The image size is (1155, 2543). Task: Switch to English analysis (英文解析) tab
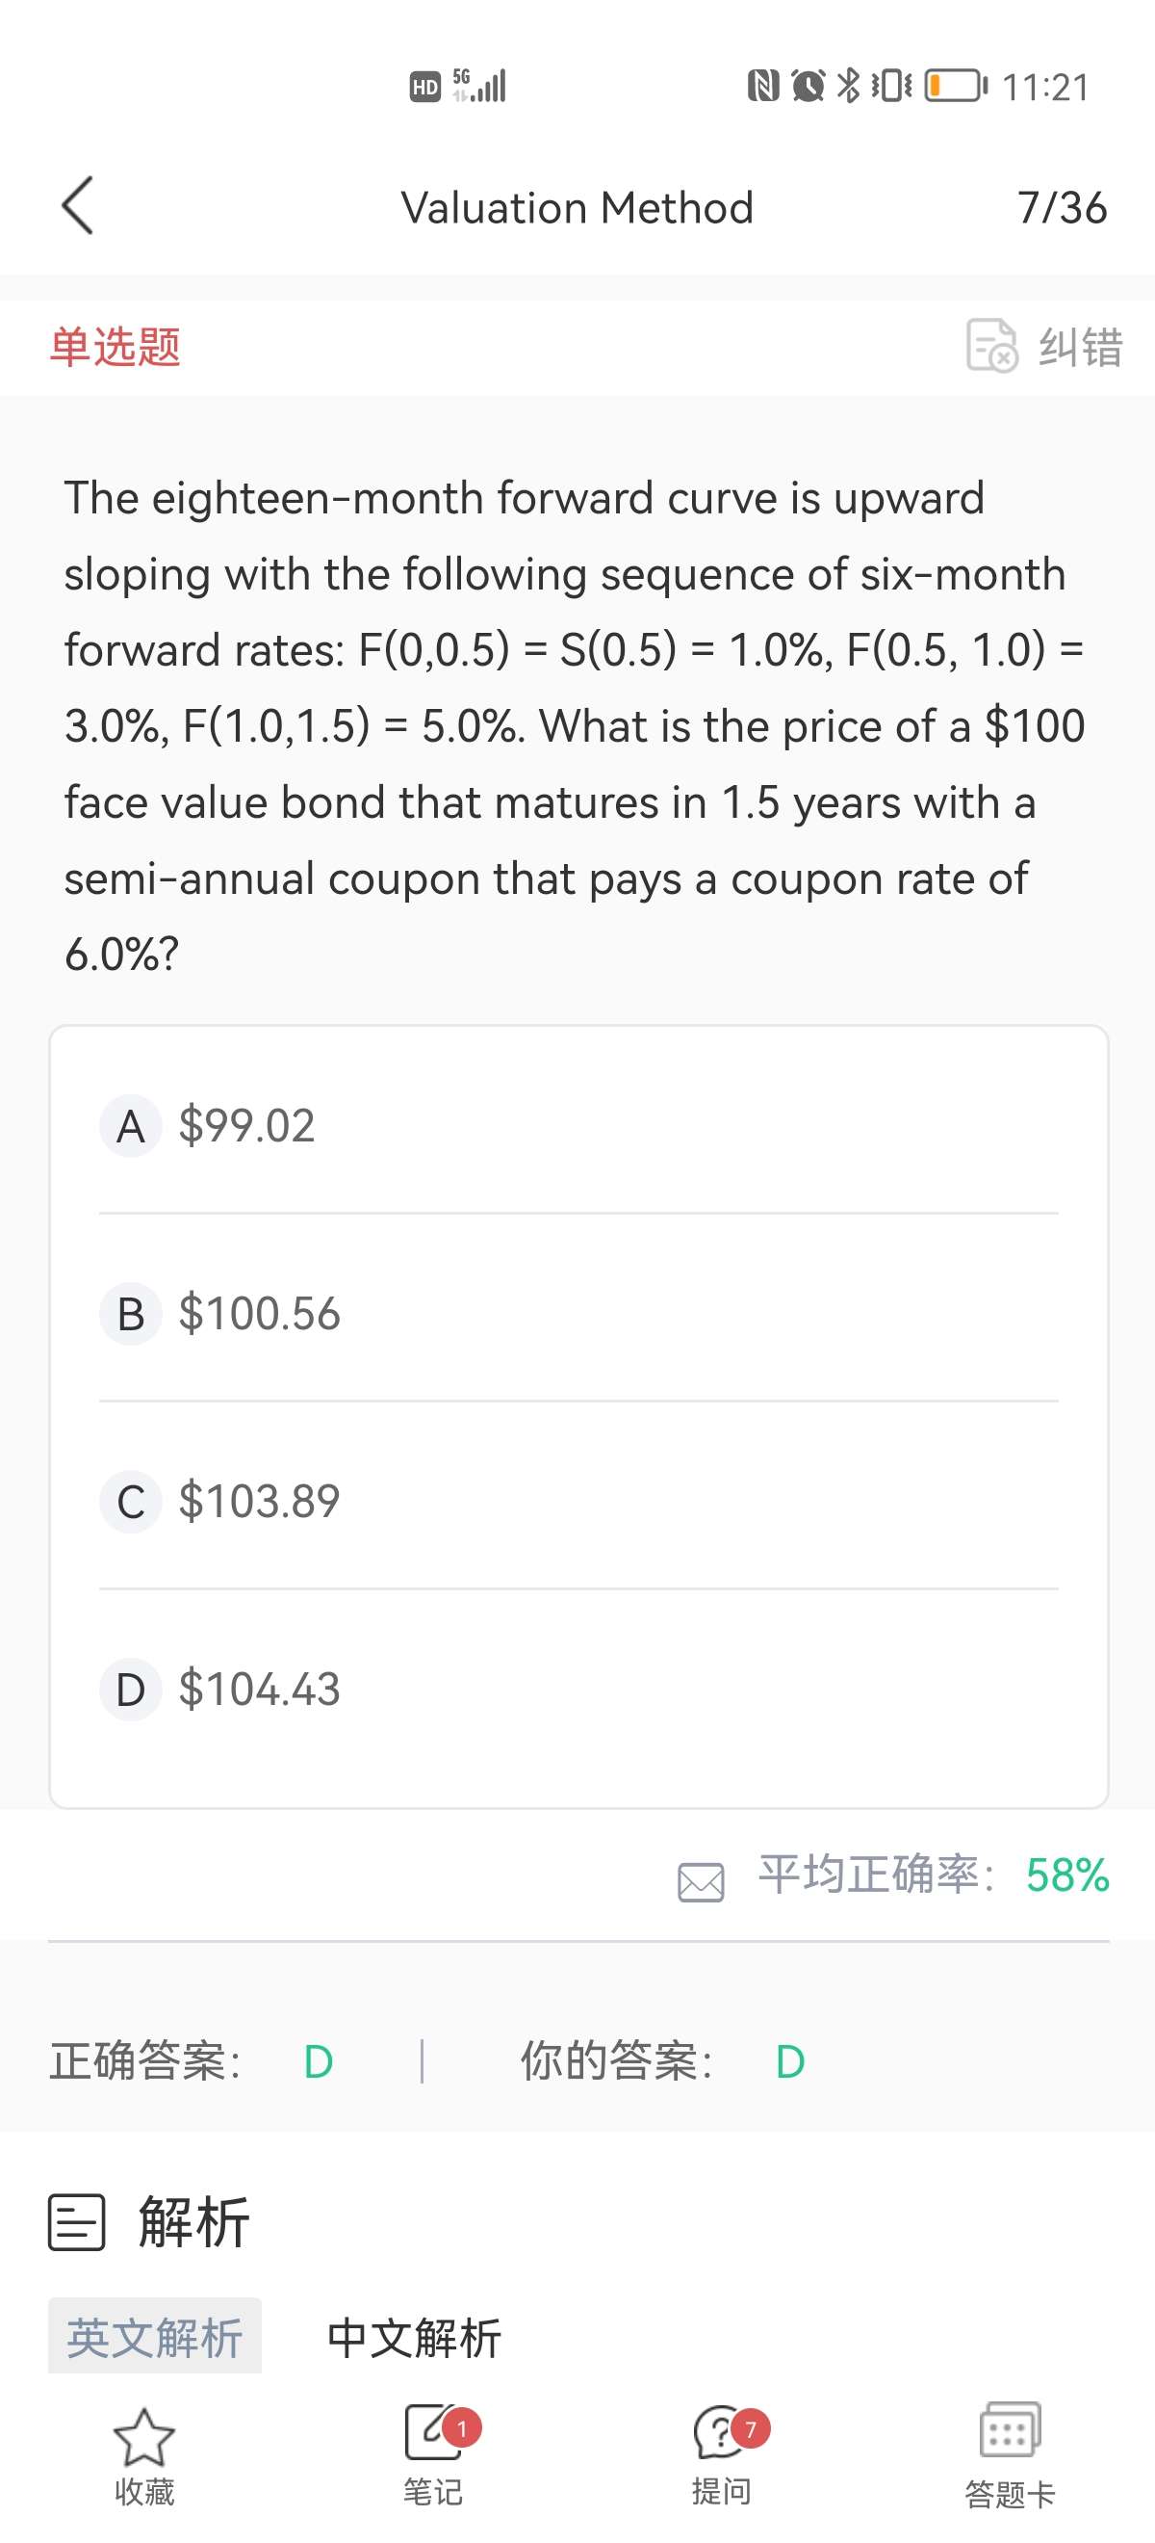click(155, 2337)
